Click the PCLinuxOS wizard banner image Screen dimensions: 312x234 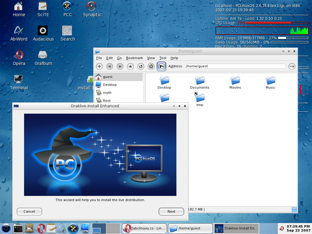click(x=100, y=154)
